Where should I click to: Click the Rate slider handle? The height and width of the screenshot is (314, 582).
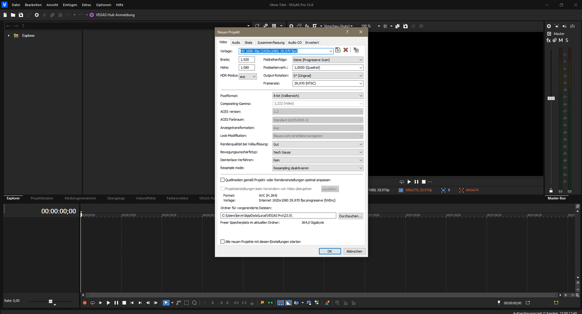point(50,301)
